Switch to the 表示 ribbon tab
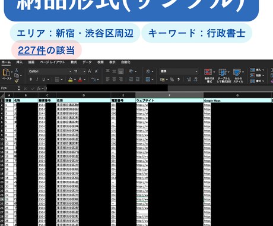Screen dimensions: 273x226 112,62
